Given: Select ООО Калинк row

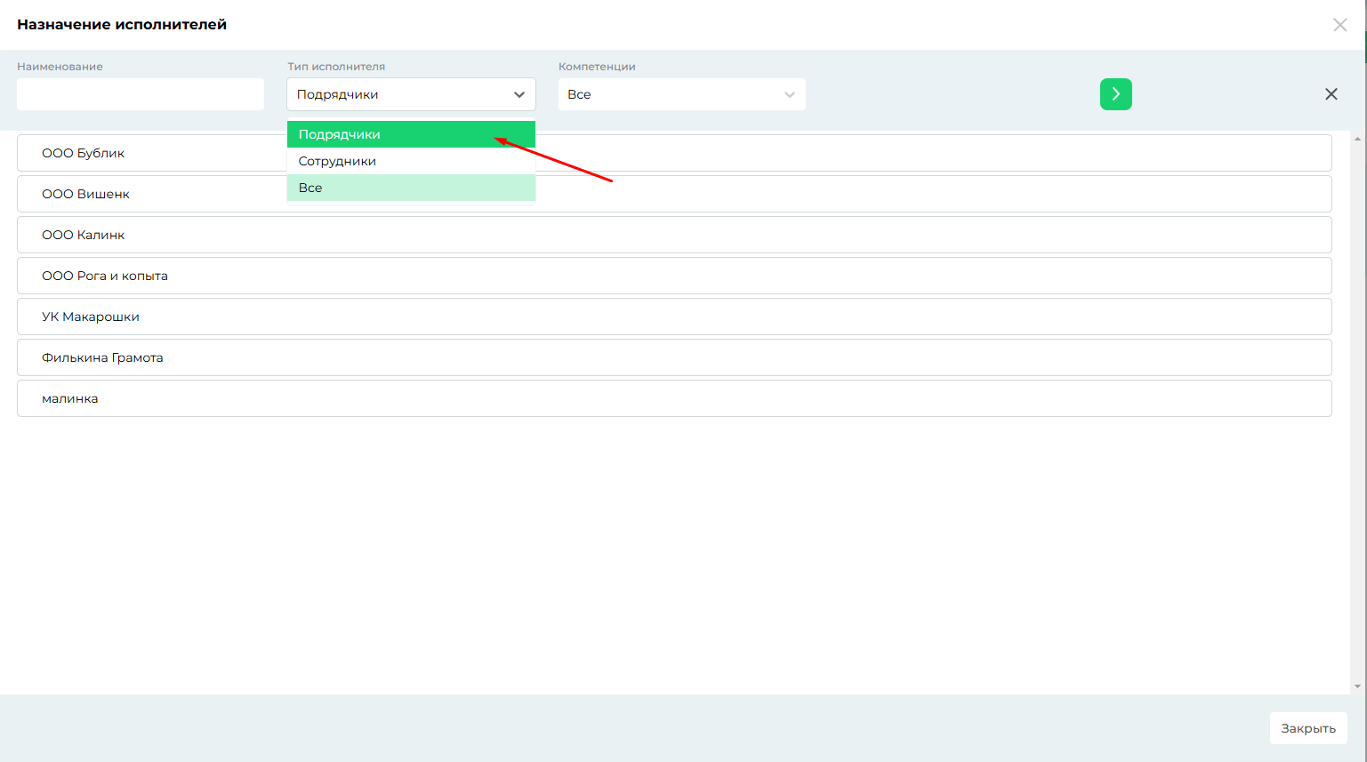Looking at the screenshot, I should pos(674,235).
